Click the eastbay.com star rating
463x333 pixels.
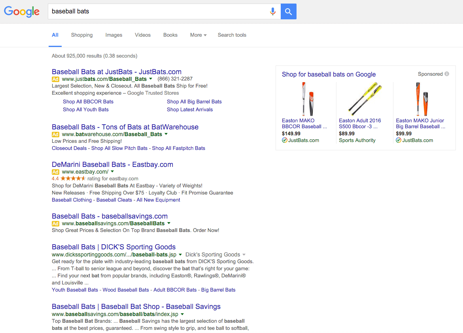click(73, 179)
